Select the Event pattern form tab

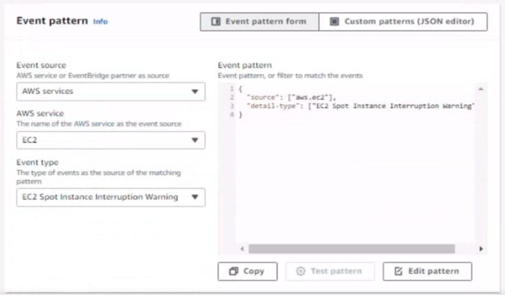tap(259, 21)
